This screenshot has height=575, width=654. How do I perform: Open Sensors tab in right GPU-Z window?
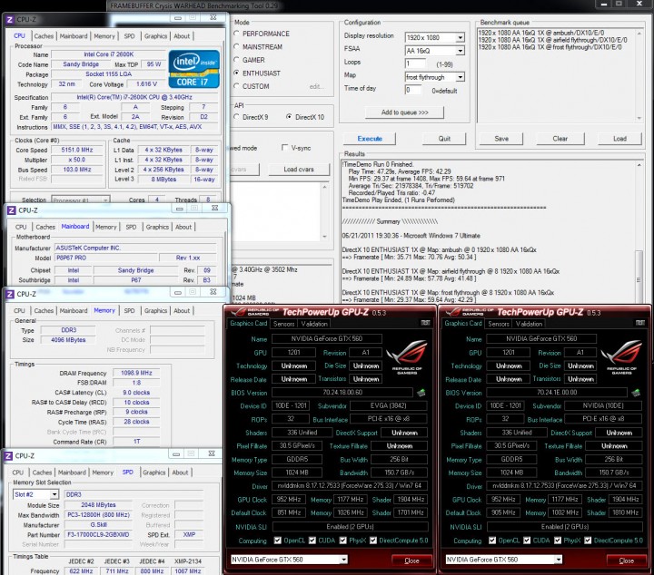499,324
